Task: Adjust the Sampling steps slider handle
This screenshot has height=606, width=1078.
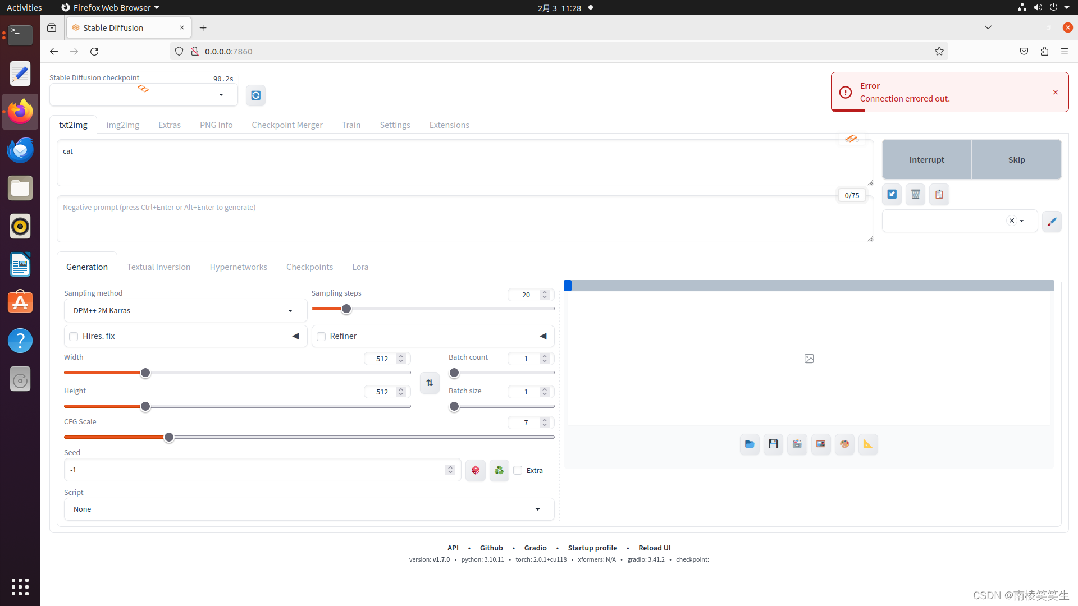Action: pyautogui.click(x=346, y=309)
